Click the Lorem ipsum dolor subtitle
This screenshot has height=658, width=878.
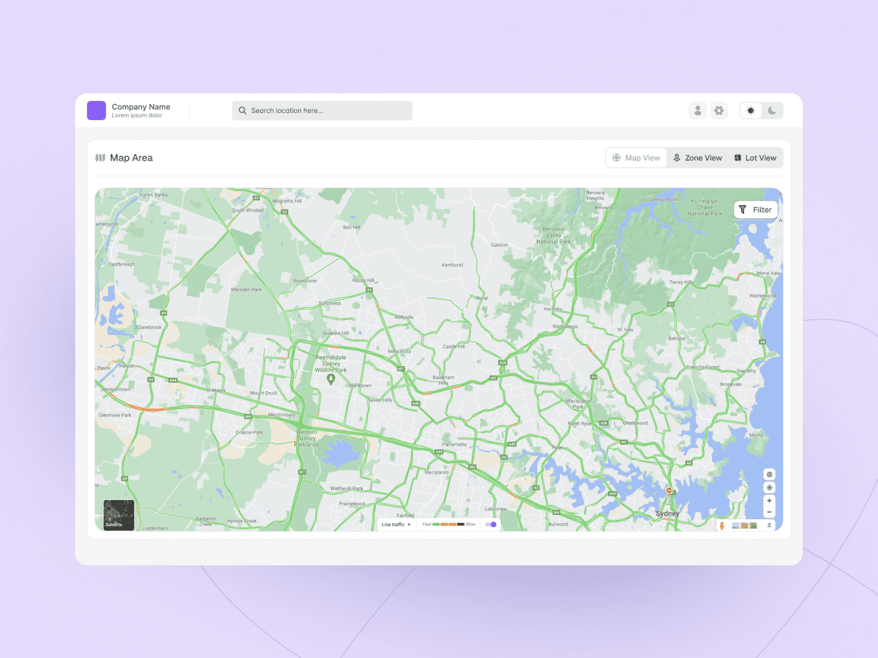(x=137, y=116)
